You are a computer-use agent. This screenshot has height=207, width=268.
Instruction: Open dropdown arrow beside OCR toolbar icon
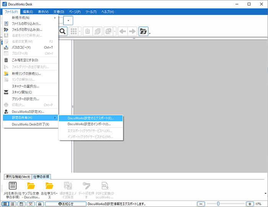tap(115, 31)
